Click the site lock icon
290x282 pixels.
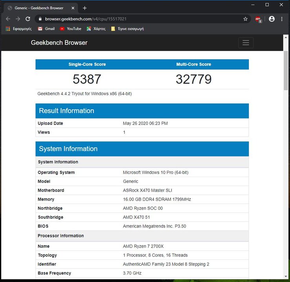[40, 19]
